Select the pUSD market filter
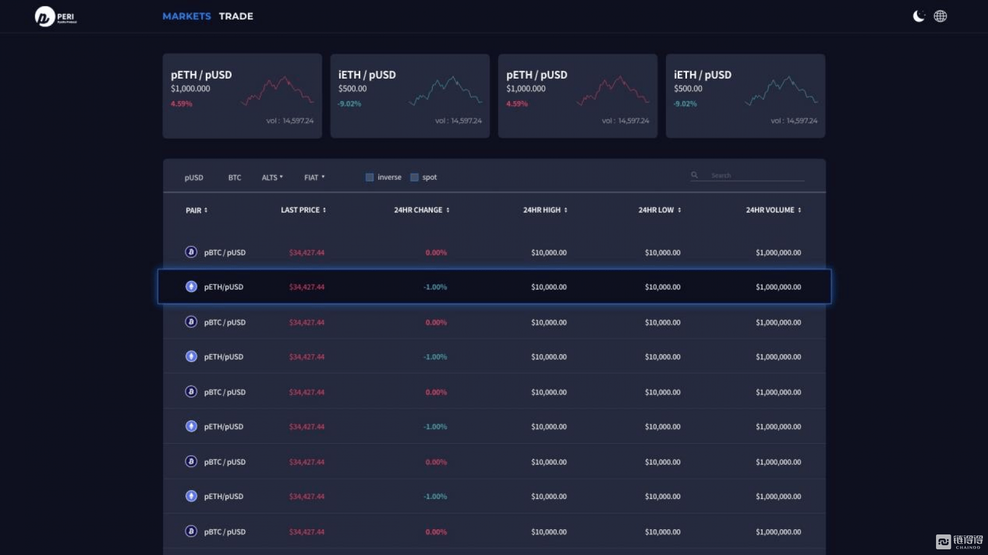The width and height of the screenshot is (988, 555). (x=194, y=177)
